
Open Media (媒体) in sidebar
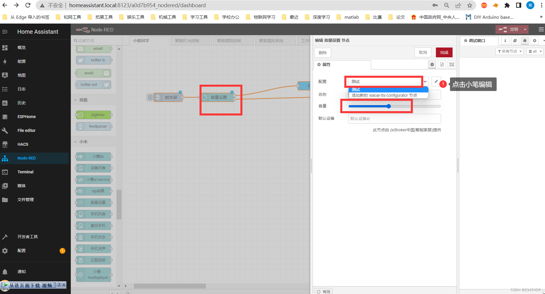coord(35,186)
